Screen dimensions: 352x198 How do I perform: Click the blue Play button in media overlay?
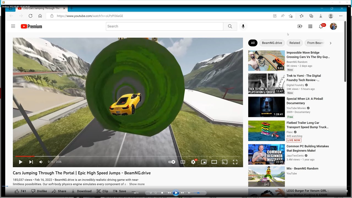[176, 193]
